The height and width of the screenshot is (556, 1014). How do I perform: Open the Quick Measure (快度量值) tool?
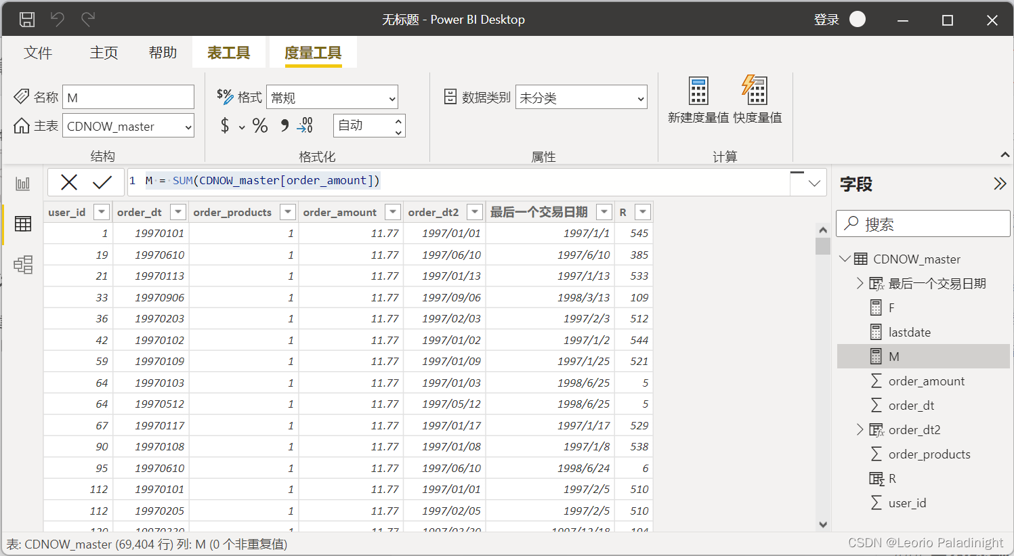757,100
